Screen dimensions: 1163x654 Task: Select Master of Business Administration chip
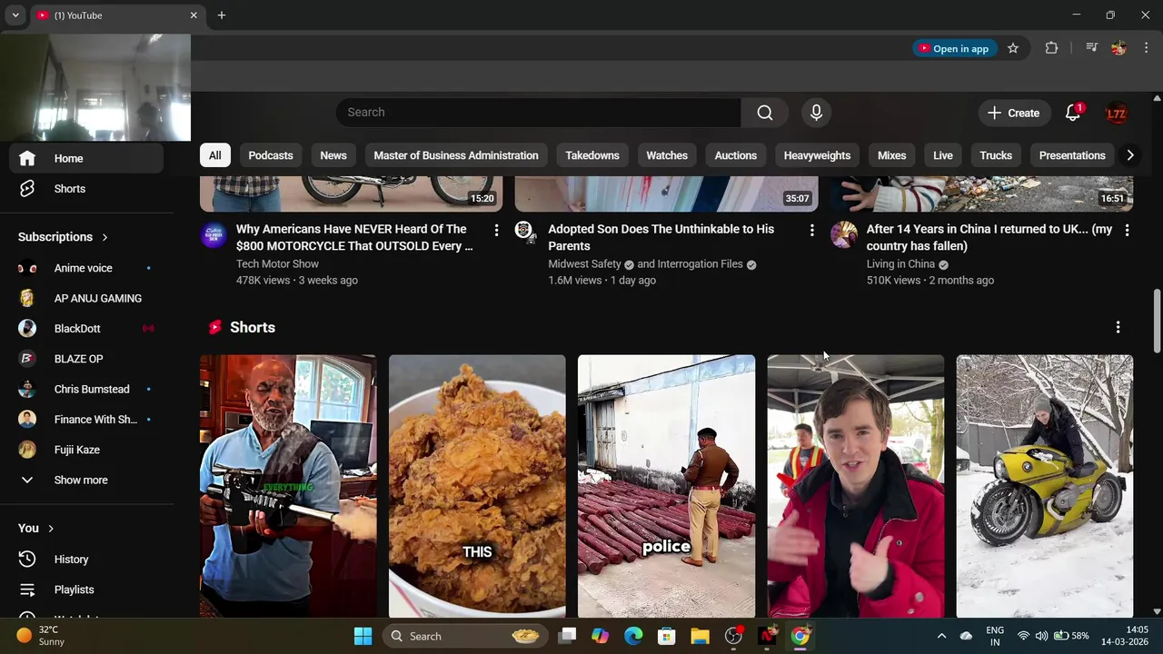[456, 155]
